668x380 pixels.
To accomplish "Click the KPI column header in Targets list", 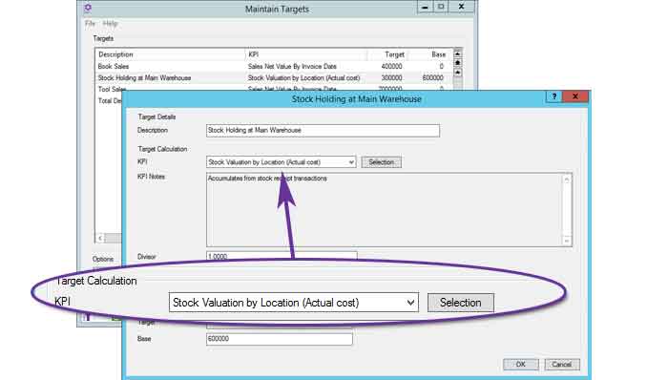I will coord(306,54).
